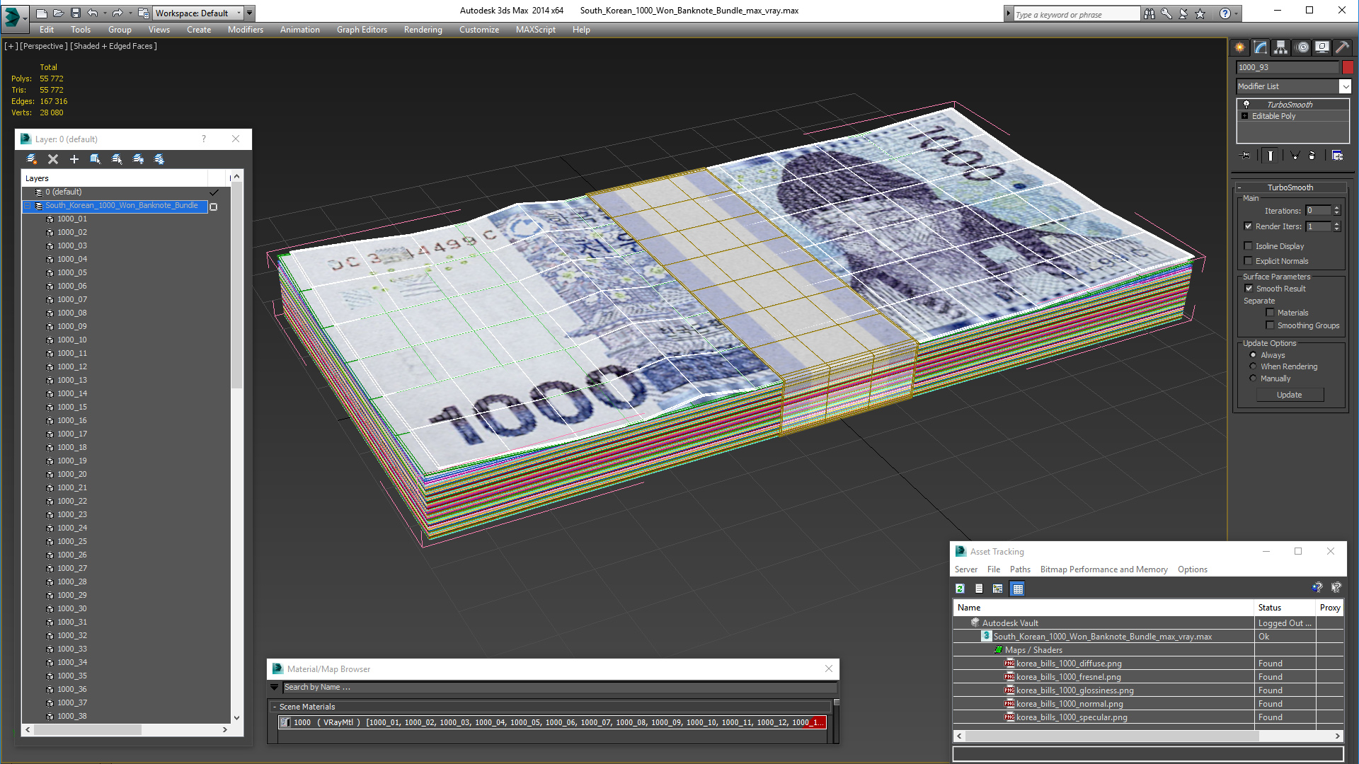This screenshot has width=1359, height=764.
Task: Click the Redo arrow icon
Action: 117,13
